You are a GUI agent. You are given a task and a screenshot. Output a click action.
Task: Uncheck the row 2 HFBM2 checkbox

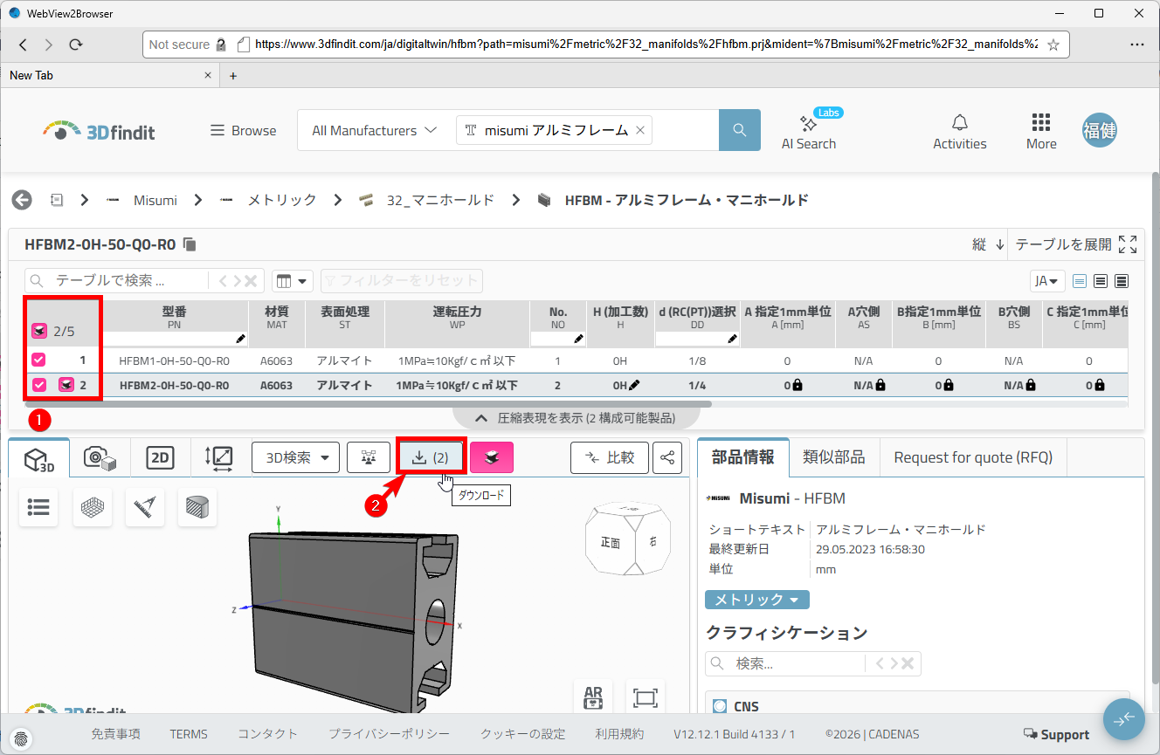38,385
